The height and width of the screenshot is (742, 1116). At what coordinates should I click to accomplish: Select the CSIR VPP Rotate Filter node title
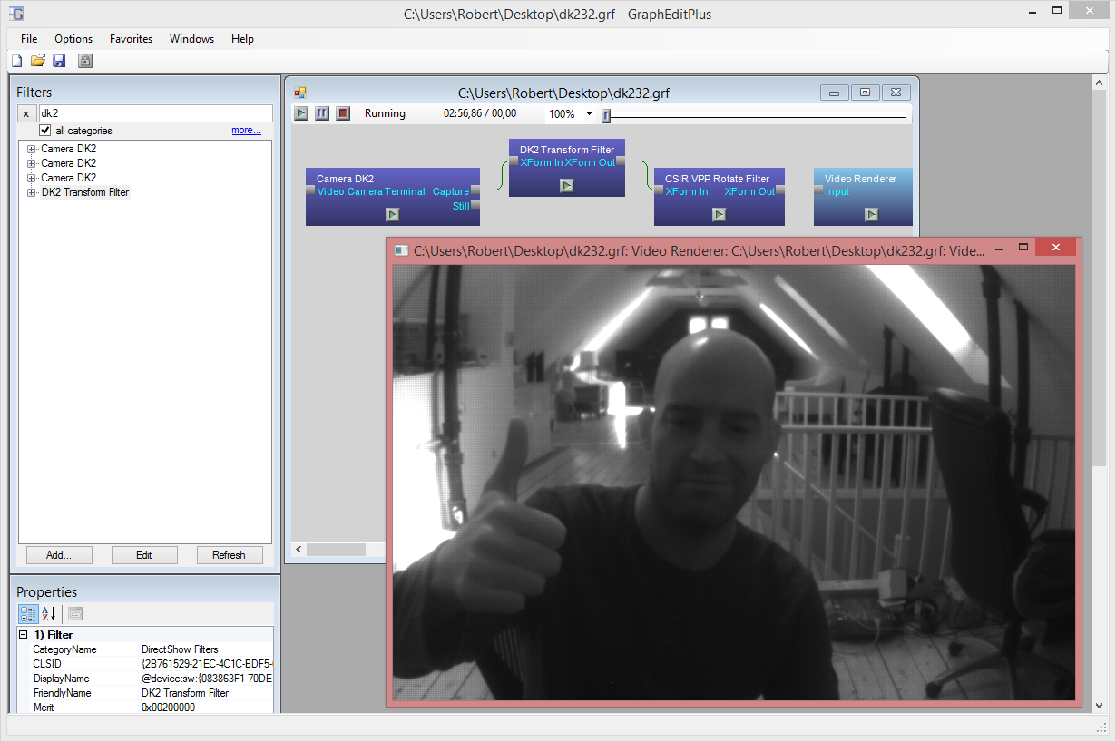pyautogui.click(x=717, y=179)
